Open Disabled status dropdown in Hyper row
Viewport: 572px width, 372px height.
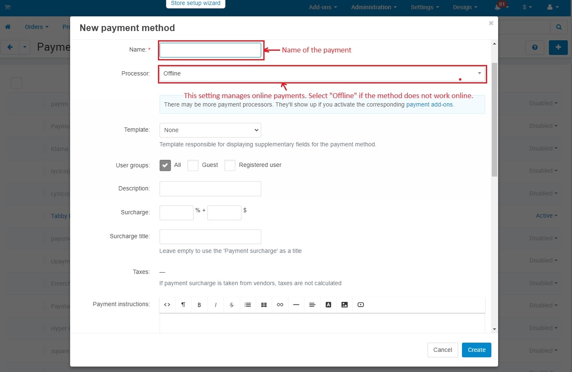[543, 328]
